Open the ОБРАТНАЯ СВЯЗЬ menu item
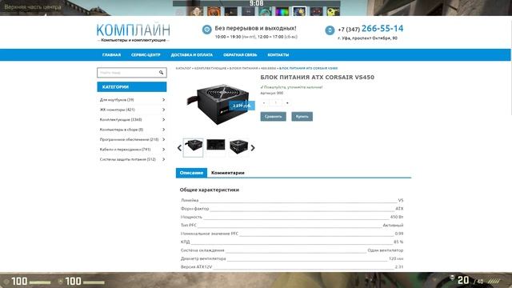This screenshot has height=288, width=512. (x=240, y=55)
